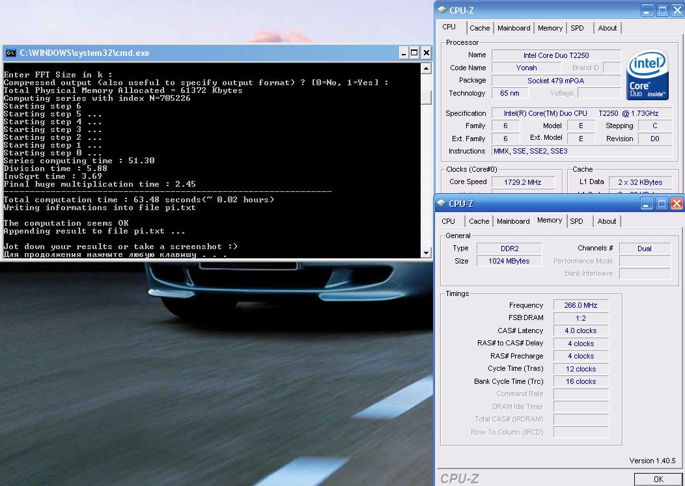Click the OK button in the CPU-Z window
The height and width of the screenshot is (486, 685).
click(658, 479)
